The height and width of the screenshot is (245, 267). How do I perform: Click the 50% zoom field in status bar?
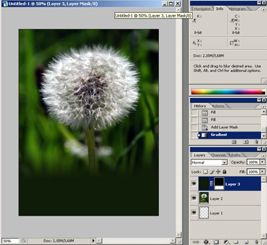point(10,241)
